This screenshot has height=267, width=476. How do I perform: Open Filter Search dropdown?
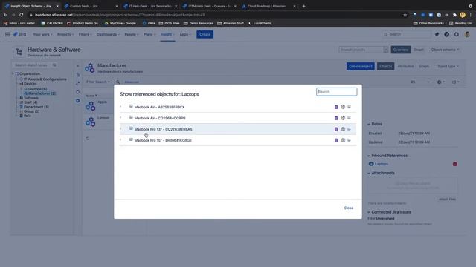[97, 82]
